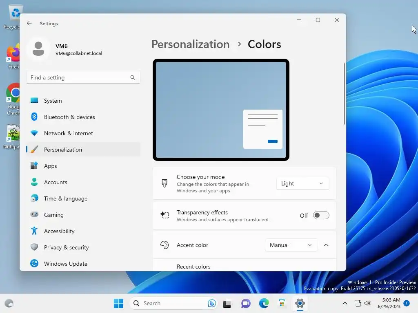Click the clock globe icon for Time & language
418x313 pixels.
coord(34,198)
